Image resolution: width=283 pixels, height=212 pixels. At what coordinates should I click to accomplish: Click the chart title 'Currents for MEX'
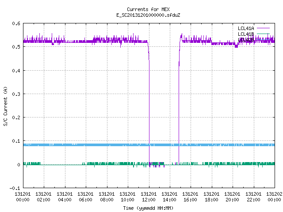pyautogui.click(x=148, y=9)
